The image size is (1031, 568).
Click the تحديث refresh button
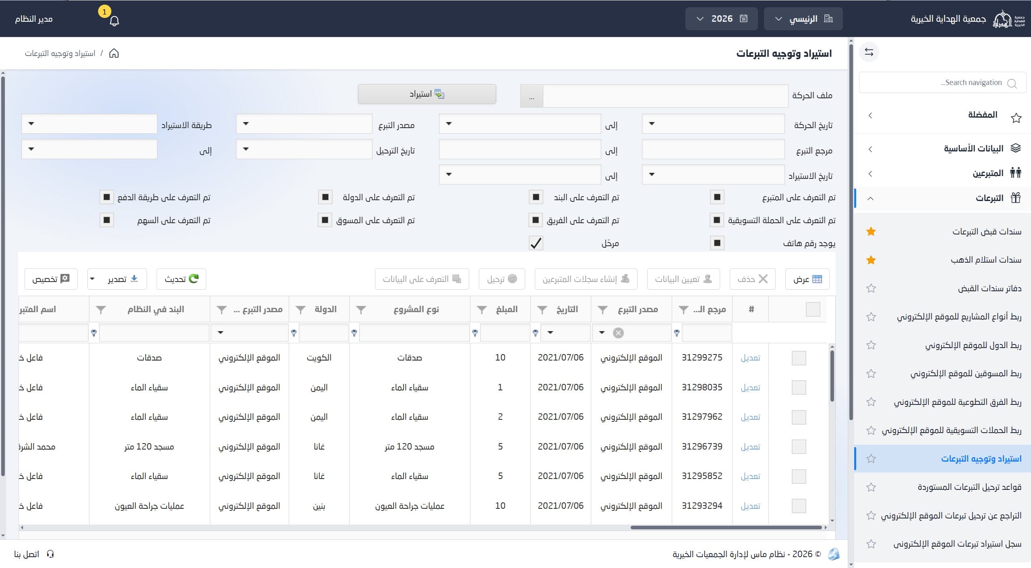pyautogui.click(x=181, y=279)
